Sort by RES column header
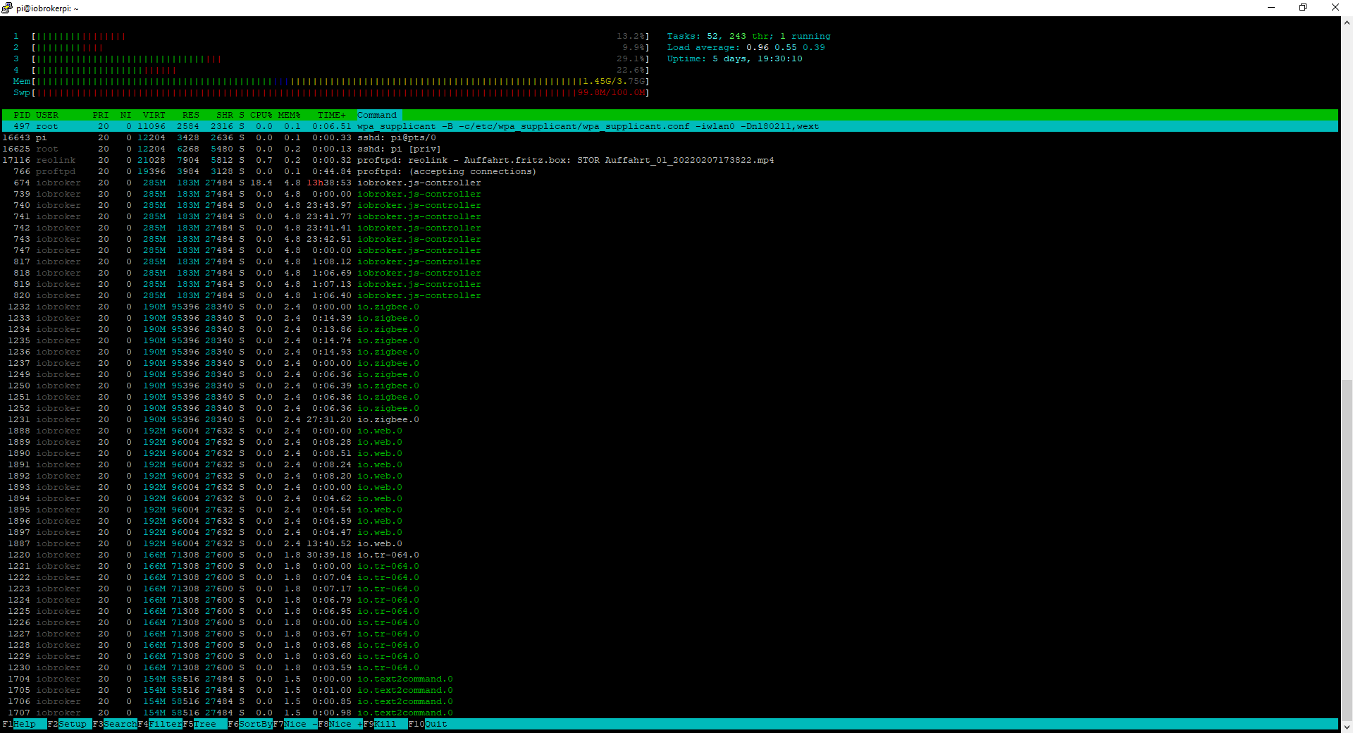 tap(190, 115)
